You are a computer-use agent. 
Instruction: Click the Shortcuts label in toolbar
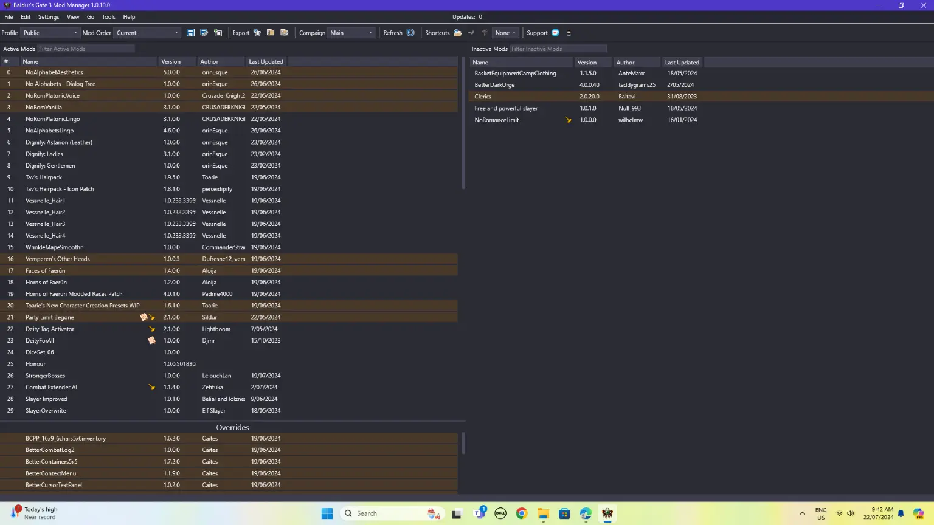[x=437, y=33]
